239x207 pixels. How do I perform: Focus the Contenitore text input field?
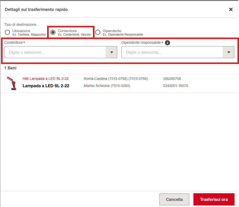55,52
